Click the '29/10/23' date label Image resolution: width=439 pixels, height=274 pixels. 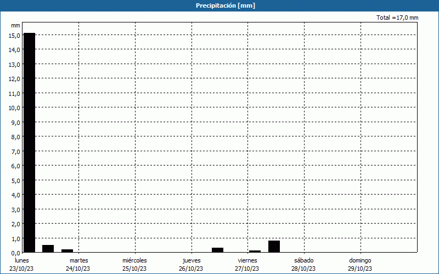point(360,269)
